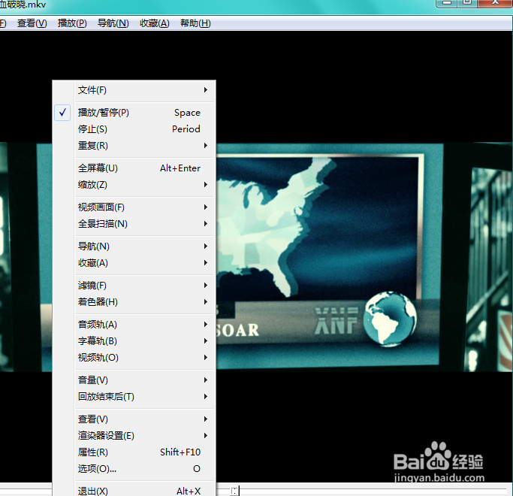Viewport: 513px width, 496px height.
Task: Expand the 视频轨(O) submenu
Action: coord(134,358)
